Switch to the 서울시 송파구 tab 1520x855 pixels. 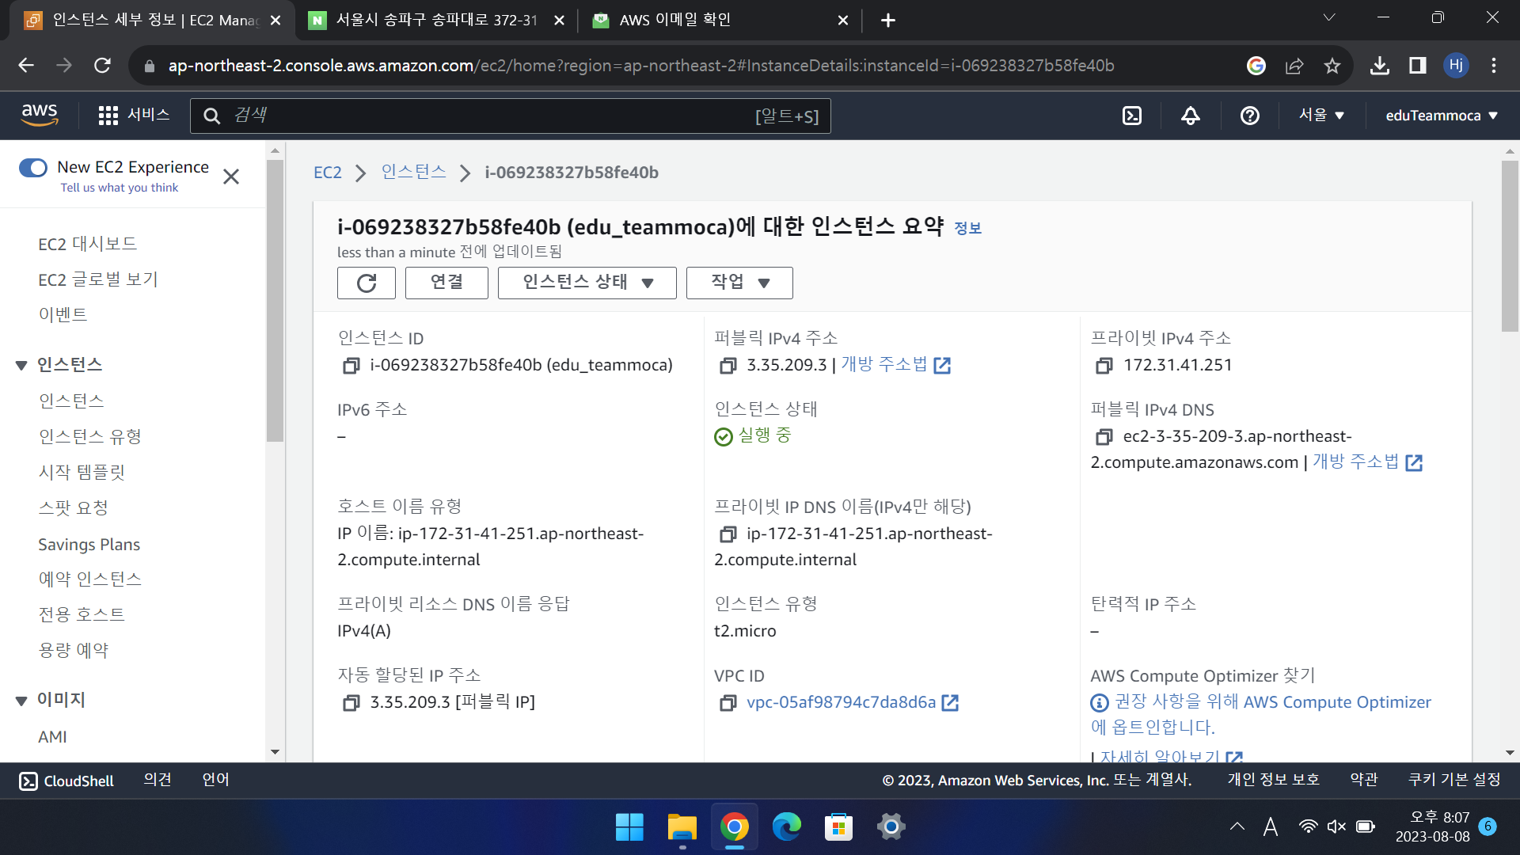(x=436, y=20)
